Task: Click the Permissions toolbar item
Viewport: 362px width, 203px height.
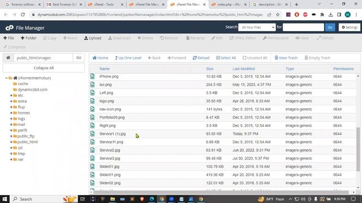Action: (275, 38)
